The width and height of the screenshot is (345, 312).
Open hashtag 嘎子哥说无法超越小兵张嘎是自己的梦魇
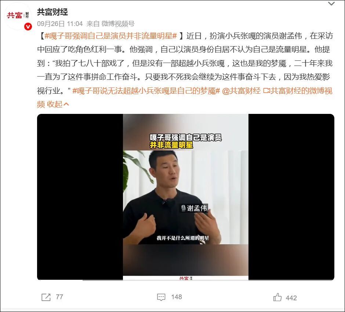pos(146,91)
